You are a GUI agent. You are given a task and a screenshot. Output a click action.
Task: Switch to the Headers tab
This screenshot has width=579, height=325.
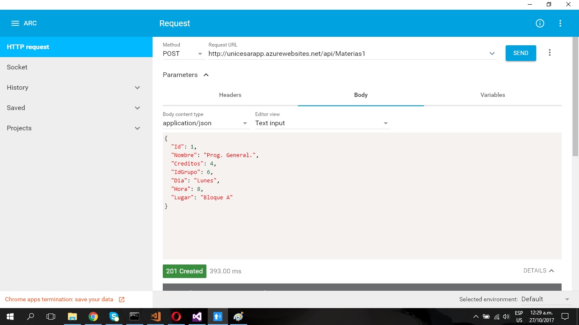coord(230,95)
